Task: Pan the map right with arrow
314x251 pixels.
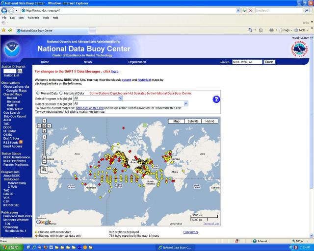Action: (49, 125)
